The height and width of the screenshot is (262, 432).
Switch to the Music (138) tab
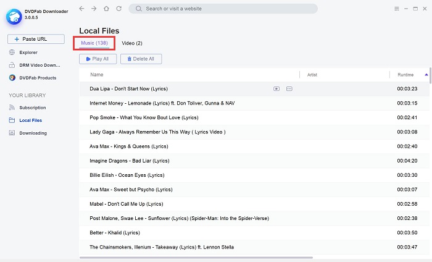(x=94, y=43)
